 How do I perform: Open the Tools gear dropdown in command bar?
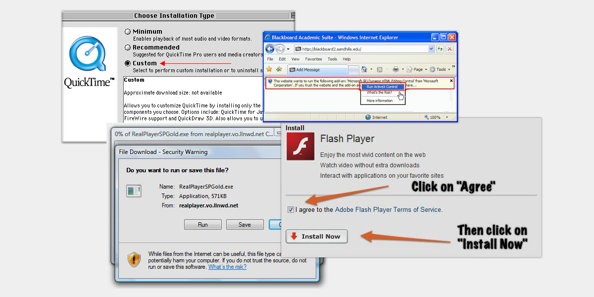click(439, 69)
